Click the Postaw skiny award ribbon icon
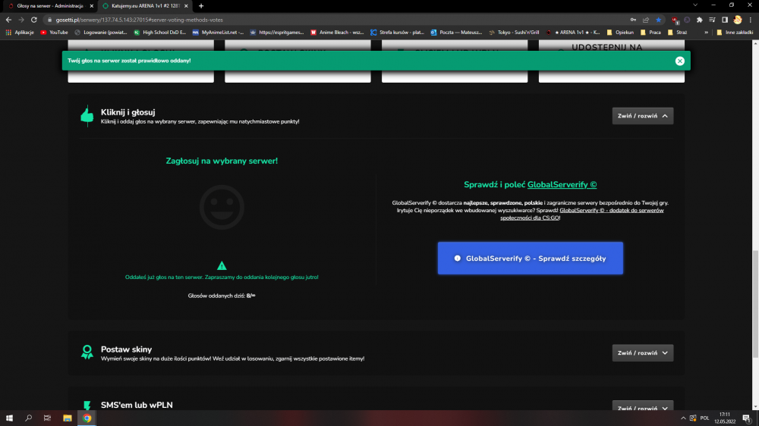Image resolution: width=759 pixels, height=426 pixels. [87, 352]
